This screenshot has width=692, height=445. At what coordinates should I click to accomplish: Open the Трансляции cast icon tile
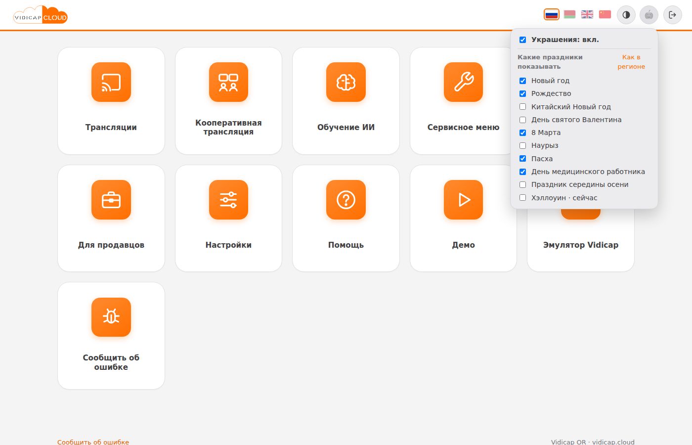click(111, 82)
